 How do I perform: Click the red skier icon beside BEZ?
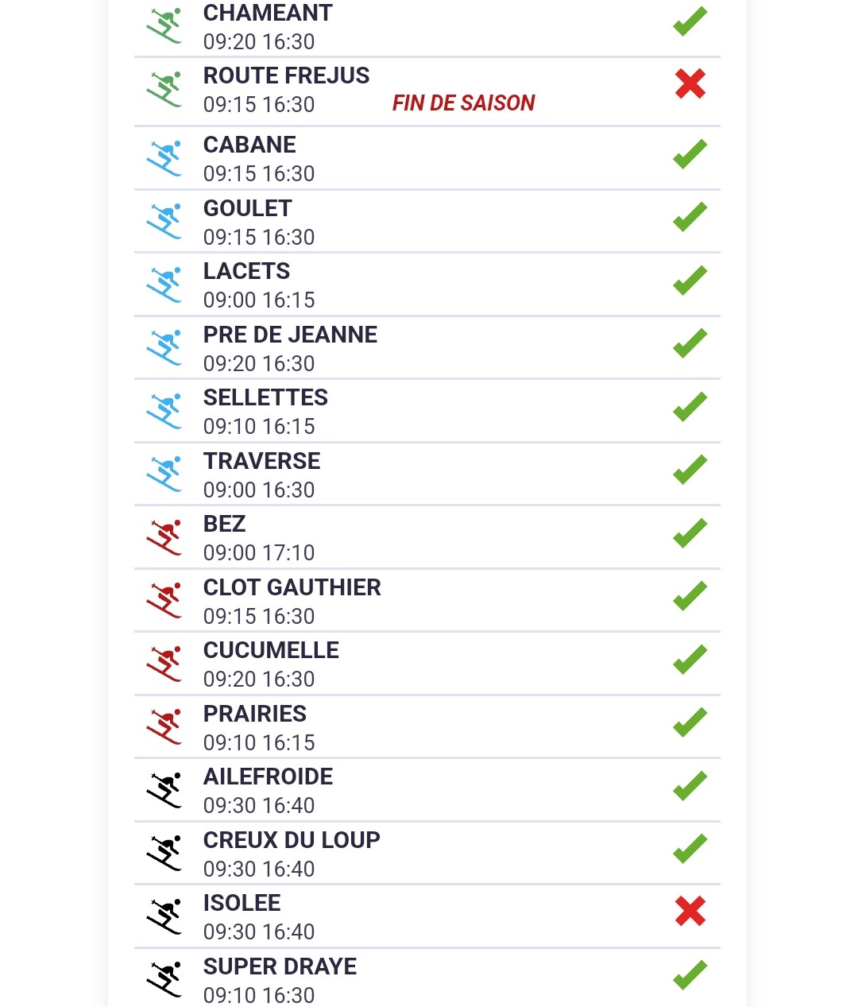tap(164, 537)
